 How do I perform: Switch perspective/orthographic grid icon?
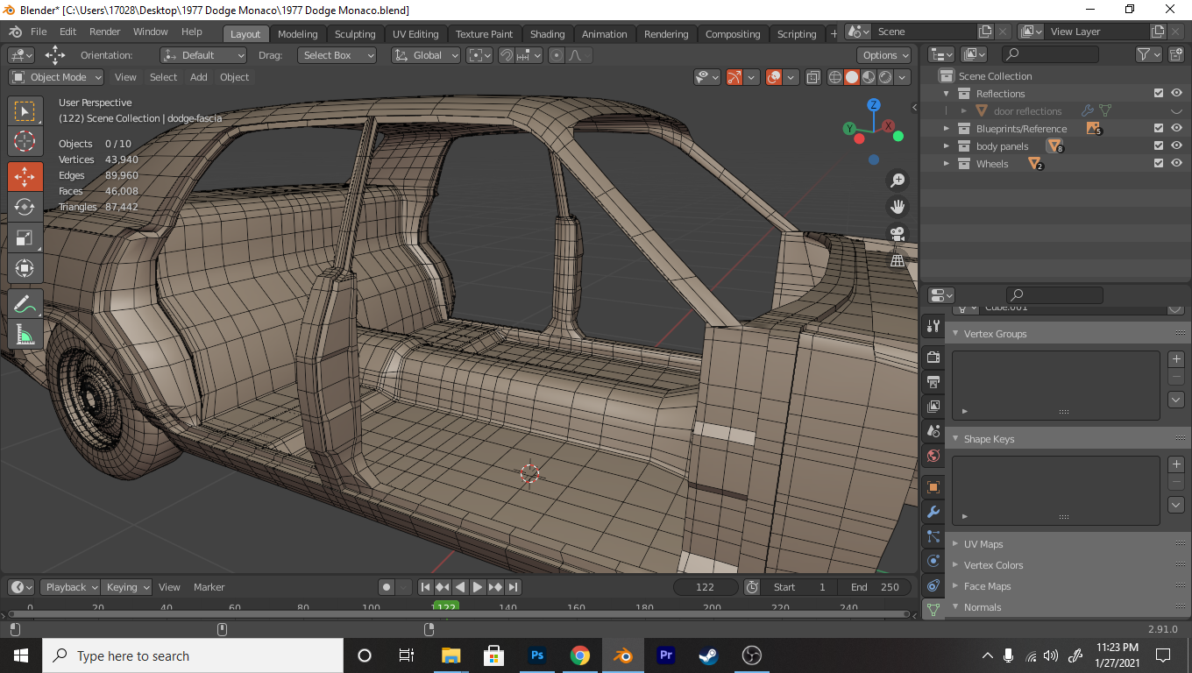898,260
